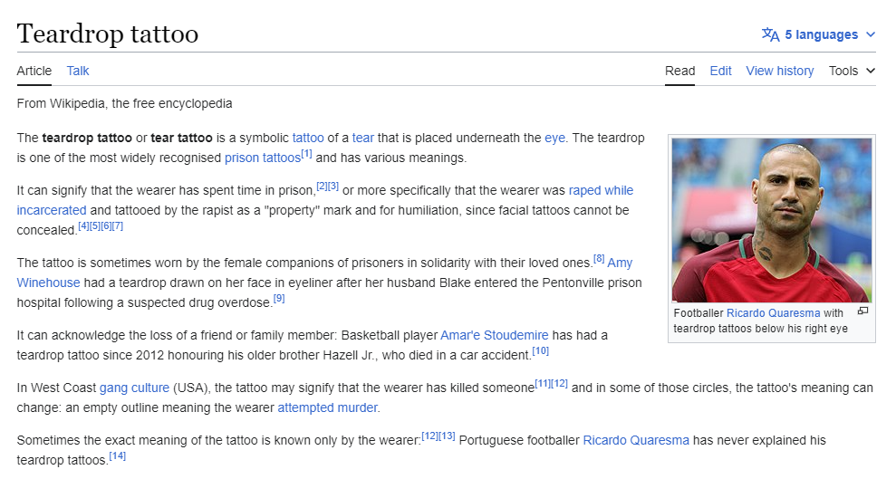The image size is (896, 479).
Task: Switch to the Talk tab
Action: point(78,71)
